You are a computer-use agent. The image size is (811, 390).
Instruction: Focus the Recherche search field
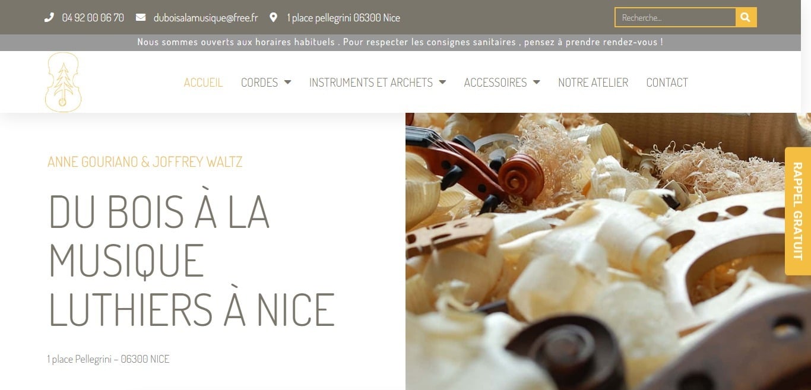click(676, 17)
